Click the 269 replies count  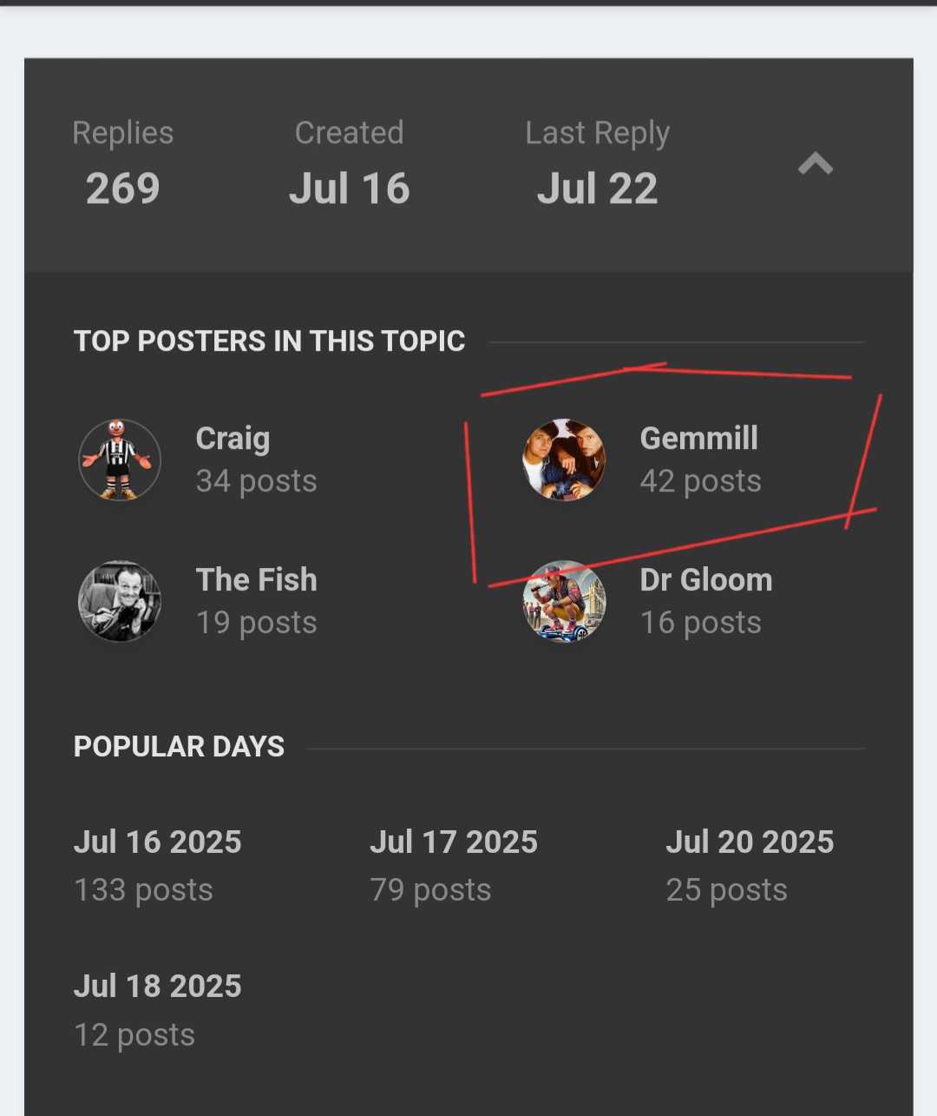click(x=122, y=188)
